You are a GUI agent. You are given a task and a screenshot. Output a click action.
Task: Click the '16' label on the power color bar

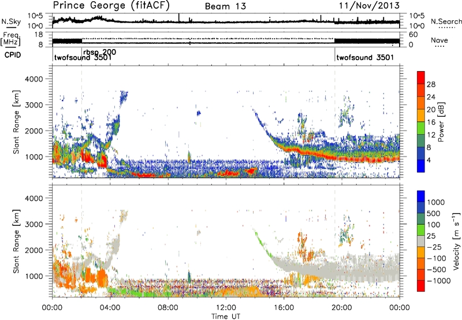(431, 122)
